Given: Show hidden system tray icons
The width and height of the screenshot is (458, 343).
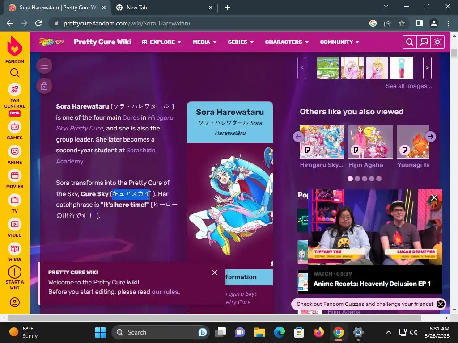Looking at the screenshot, I should tap(389, 332).
